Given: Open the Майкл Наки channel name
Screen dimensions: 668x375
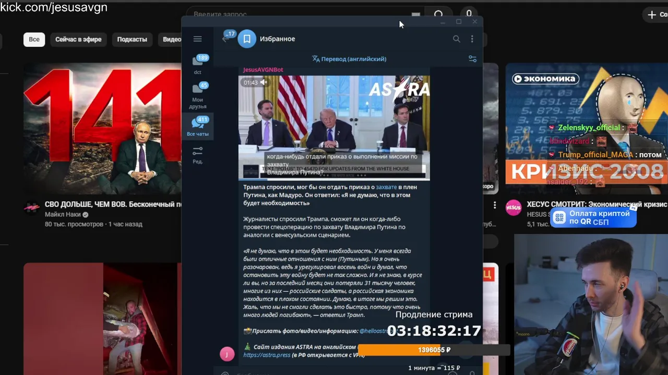Looking at the screenshot, I should click(63, 215).
